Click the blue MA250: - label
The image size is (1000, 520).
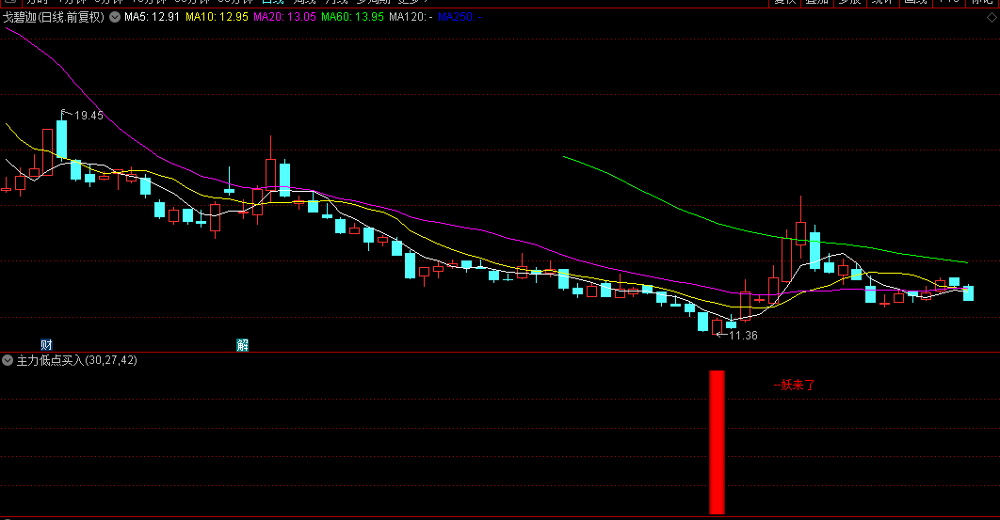pyautogui.click(x=460, y=17)
